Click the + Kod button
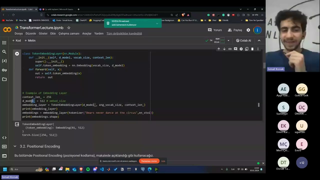This screenshot has width=320, height=180. (16, 40)
